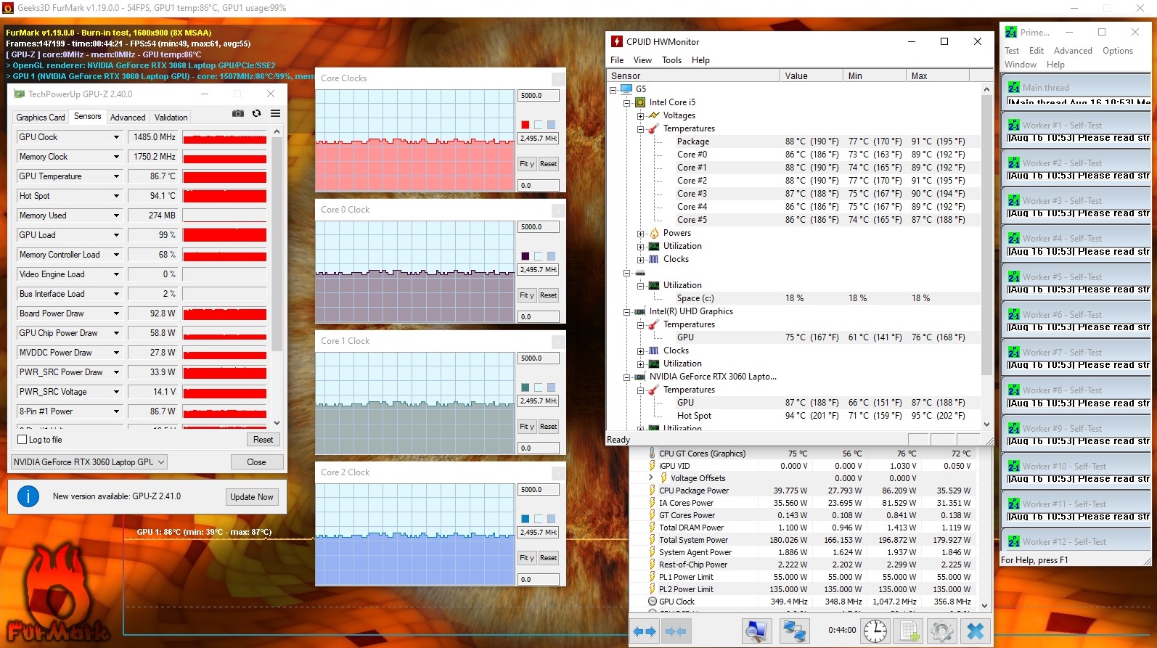Expand the Powers node under Intel Core i5
The height and width of the screenshot is (648, 1157).
click(640, 233)
